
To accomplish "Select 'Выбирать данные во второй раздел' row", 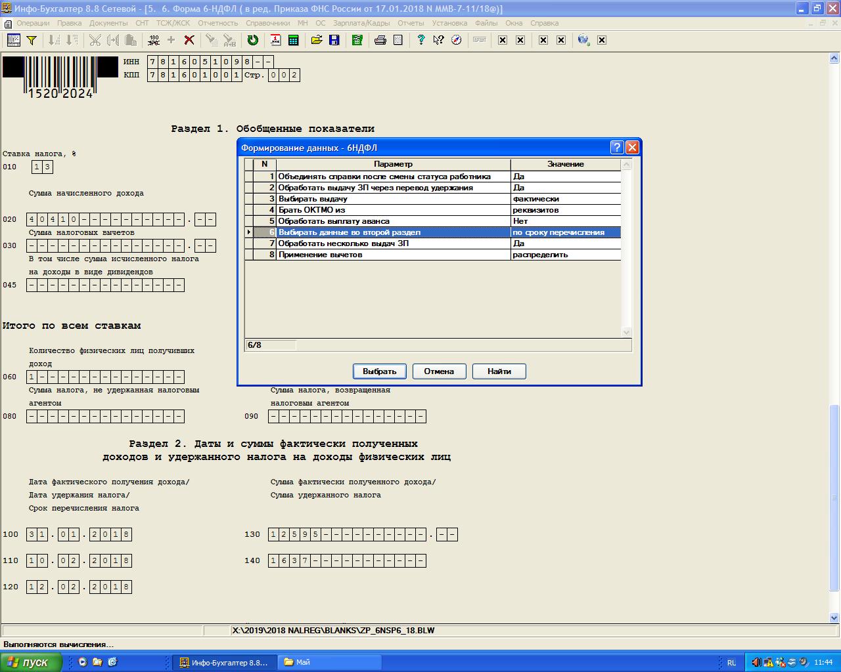I will [433, 232].
